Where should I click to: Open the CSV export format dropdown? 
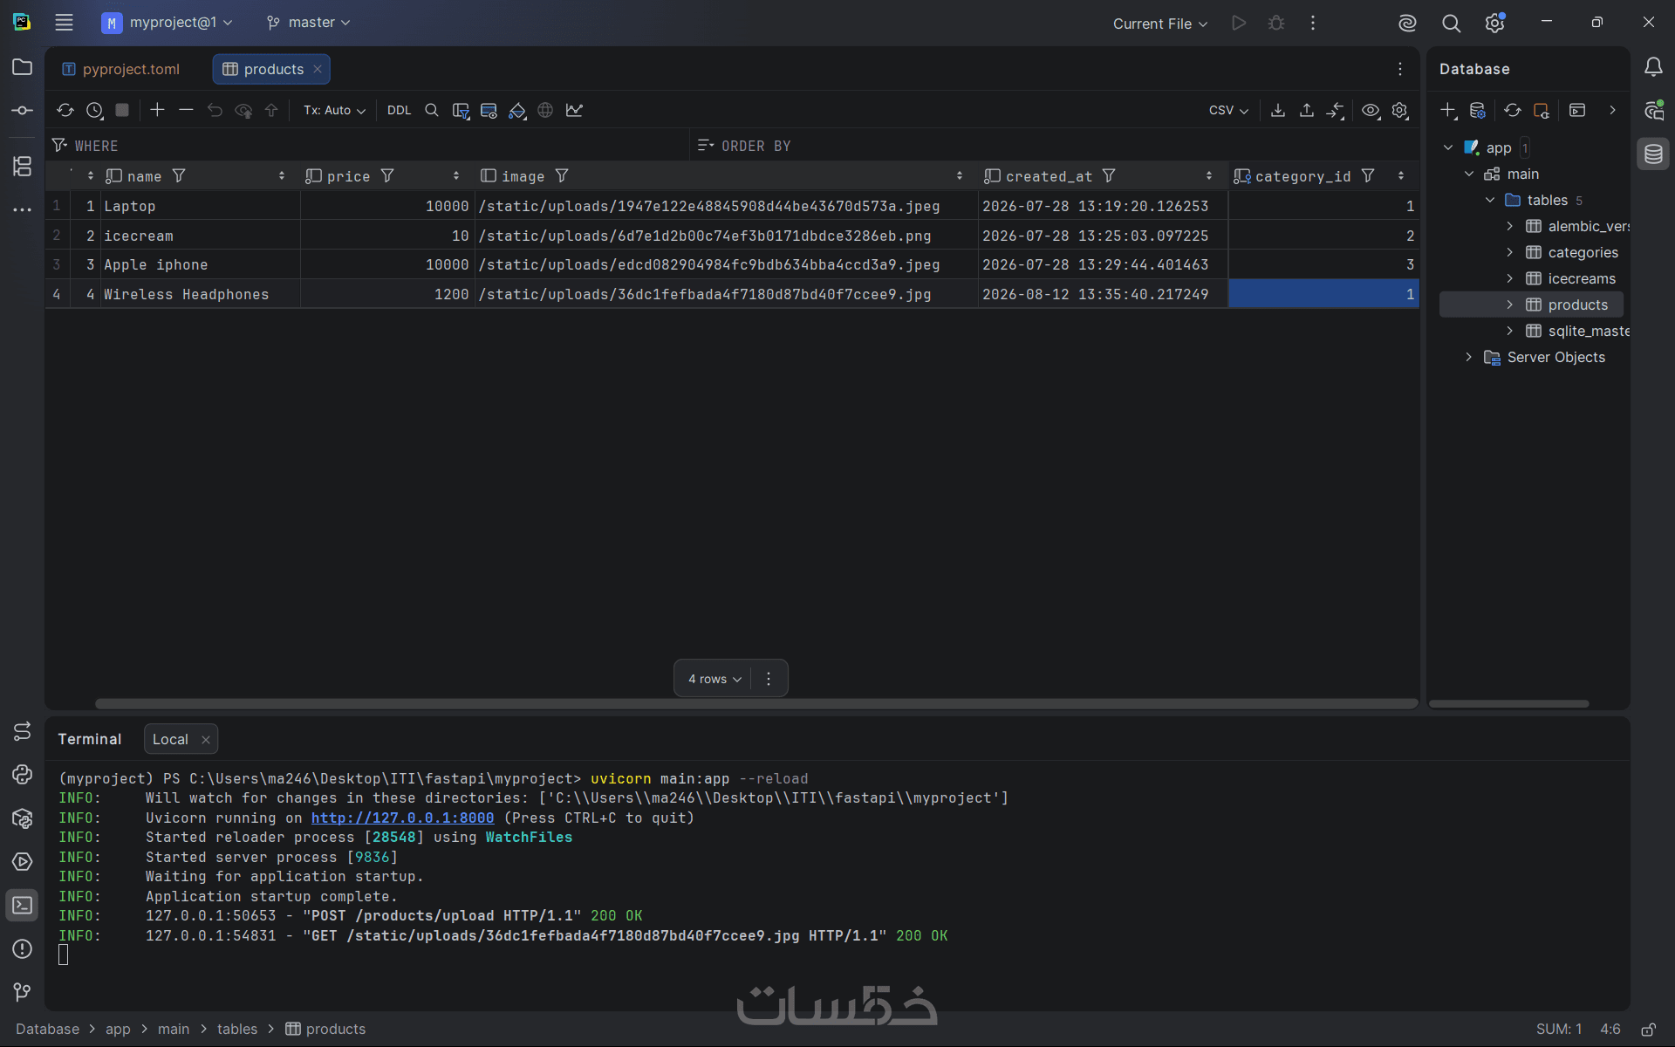1228,110
